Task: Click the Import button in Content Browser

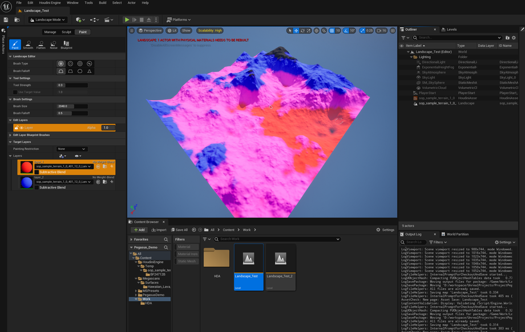Action: pos(158,230)
